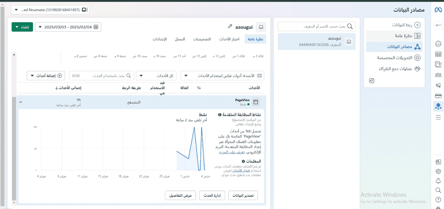Image resolution: width=444 pixels, height=209 pixels.
Task: Open the notifications bell icon
Action: [x=438, y=181]
